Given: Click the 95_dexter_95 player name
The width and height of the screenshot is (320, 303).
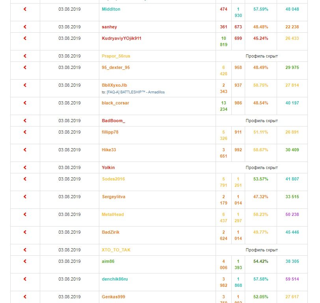Looking at the screenshot, I should pos(116,67).
